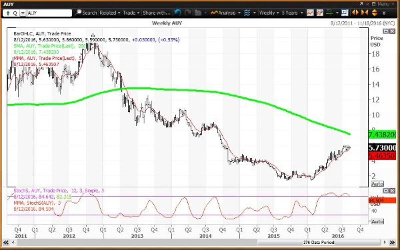This screenshot has height=250, width=400.
Task: Click the AUY symbol input field
Action: (49, 13)
